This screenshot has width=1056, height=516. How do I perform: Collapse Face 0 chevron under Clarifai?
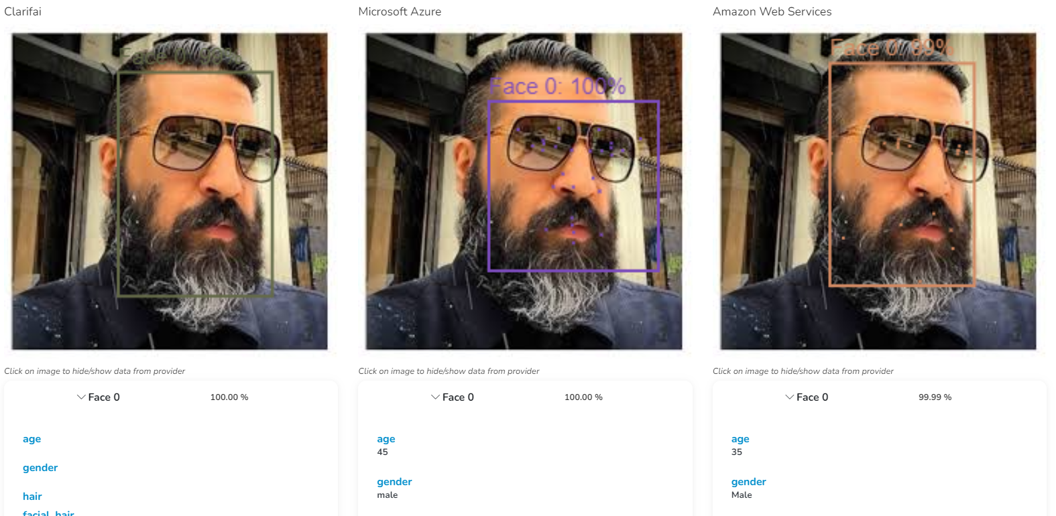click(81, 397)
